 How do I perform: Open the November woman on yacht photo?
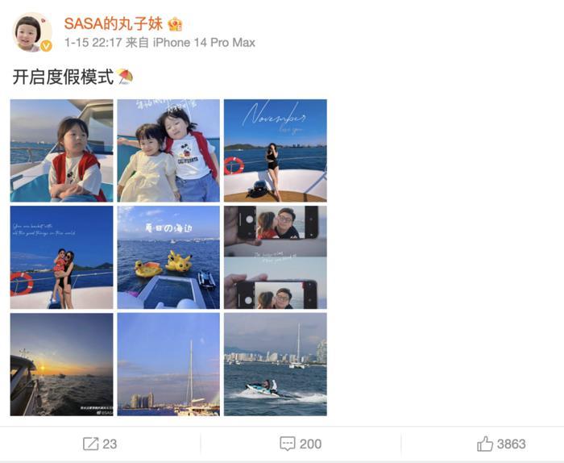[x=276, y=151]
